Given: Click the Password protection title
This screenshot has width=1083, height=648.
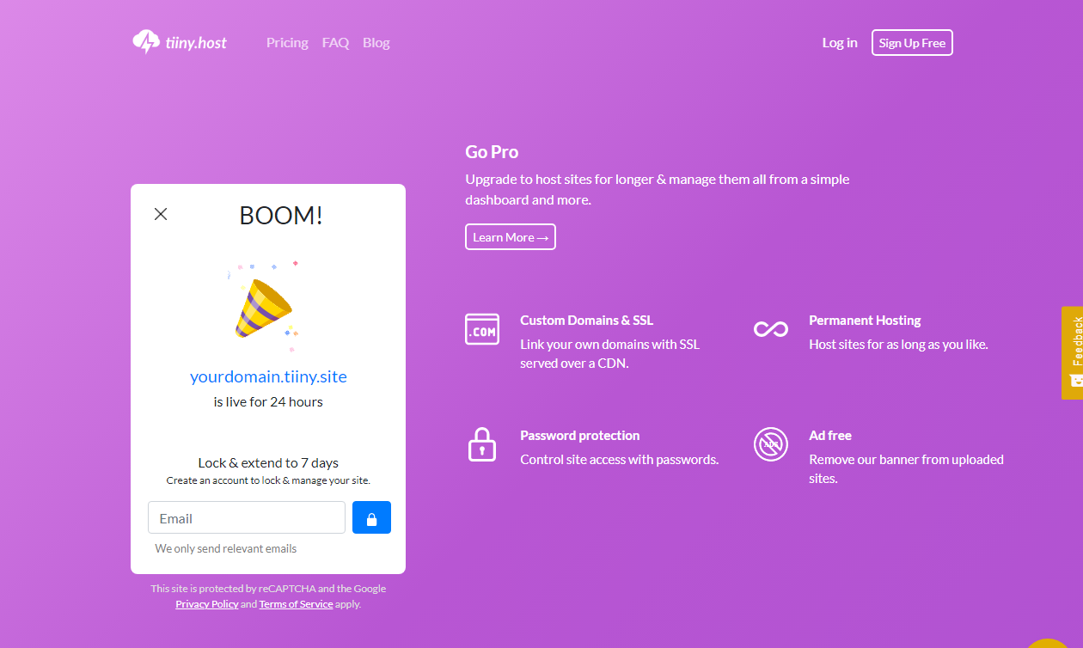Looking at the screenshot, I should (x=580, y=436).
